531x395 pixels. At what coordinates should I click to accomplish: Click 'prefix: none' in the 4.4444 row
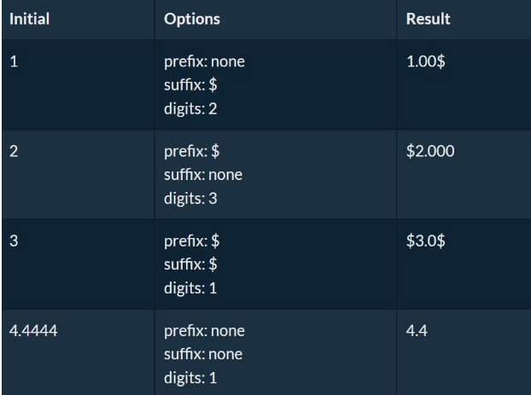204,331
